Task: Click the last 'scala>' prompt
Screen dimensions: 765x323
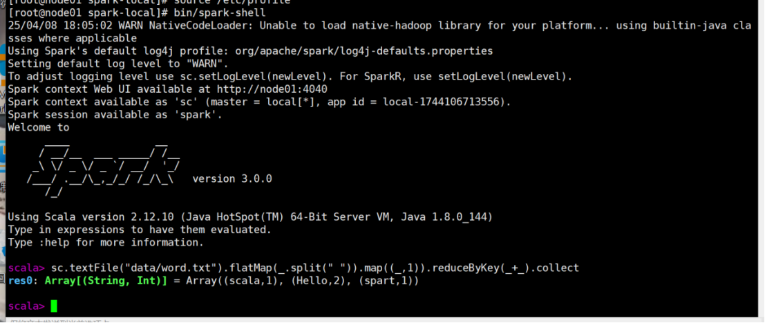Action: (x=26, y=306)
